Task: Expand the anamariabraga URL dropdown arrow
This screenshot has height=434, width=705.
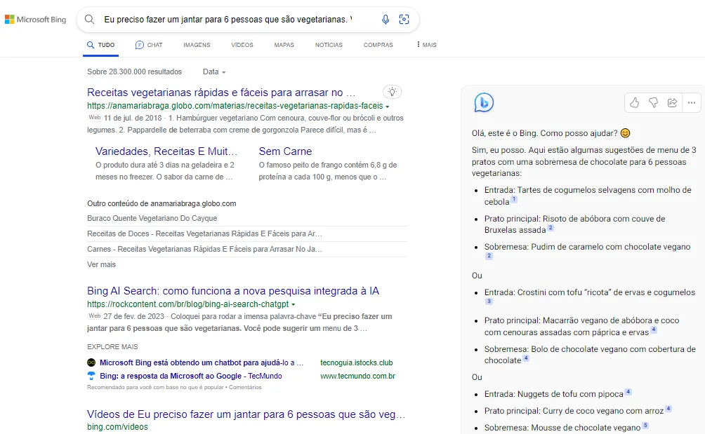Action: click(x=387, y=107)
